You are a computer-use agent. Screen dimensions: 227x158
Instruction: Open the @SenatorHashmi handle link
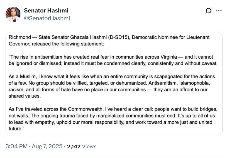(x=47, y=18)
